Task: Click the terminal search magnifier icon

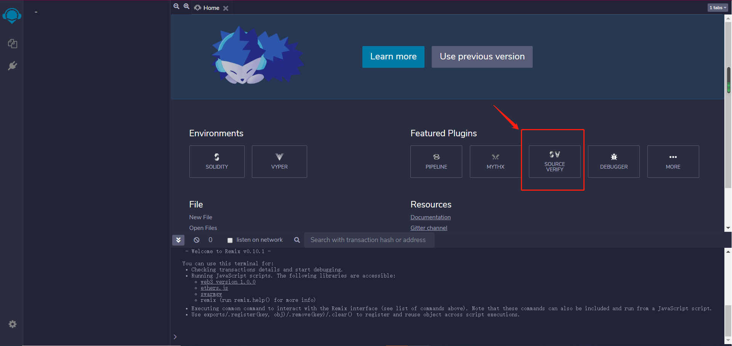Action: pyautogui.click(x=297, y=240)
